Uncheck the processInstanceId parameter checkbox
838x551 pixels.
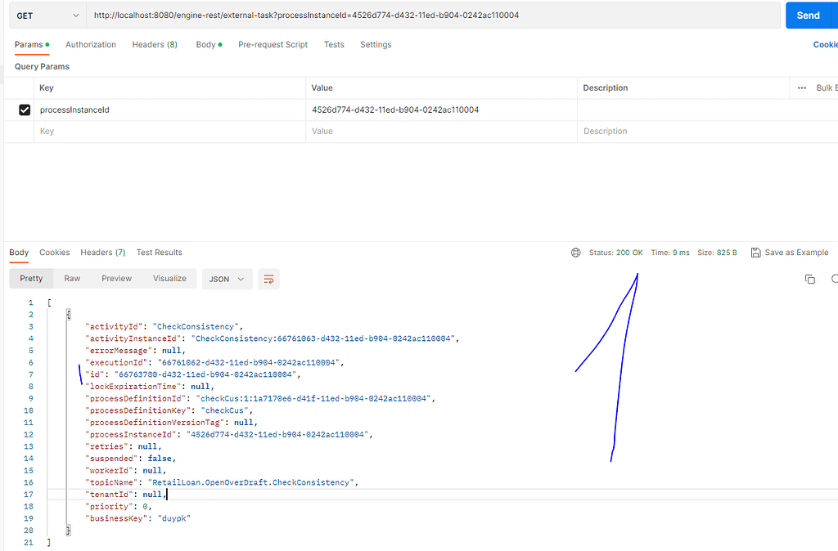click(25, 110)
